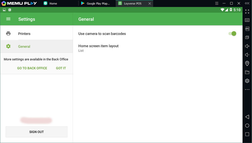This screenshot has height=143, width=252.
Task: Click GO TO BACK OFFICE link
Action: point(32,68)
